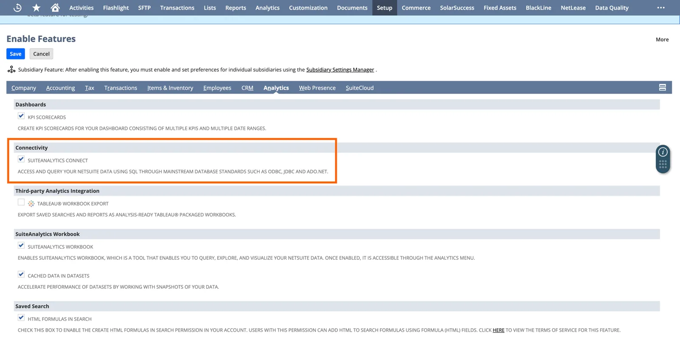
Task: Open the Documents navigation menu
Action: pos(352,8)
